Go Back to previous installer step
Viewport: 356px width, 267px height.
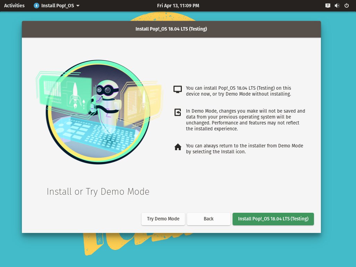coord(209,219)
